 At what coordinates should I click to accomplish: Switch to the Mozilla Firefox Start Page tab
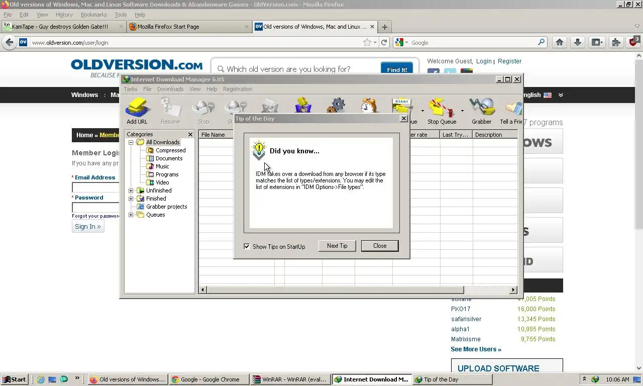[x=189, y=27]
